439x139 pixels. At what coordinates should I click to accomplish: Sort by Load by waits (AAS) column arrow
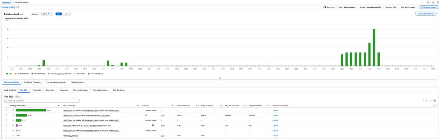(x=59, y=105)
